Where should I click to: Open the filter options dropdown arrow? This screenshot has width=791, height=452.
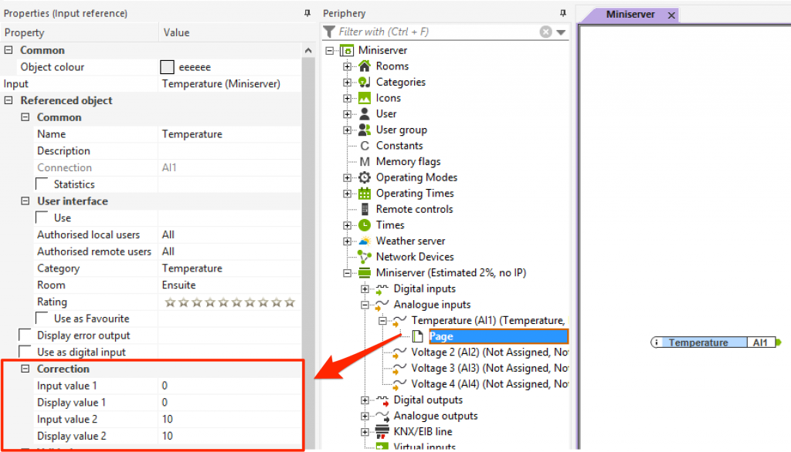click(561, 32)
